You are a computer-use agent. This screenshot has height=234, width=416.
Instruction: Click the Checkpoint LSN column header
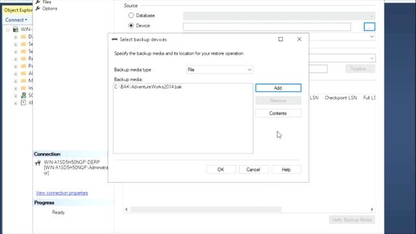click(x=341, y=98)
